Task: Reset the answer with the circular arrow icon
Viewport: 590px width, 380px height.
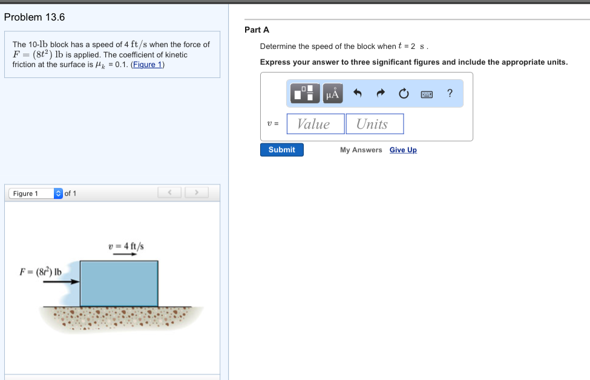Action: point(403,93)
